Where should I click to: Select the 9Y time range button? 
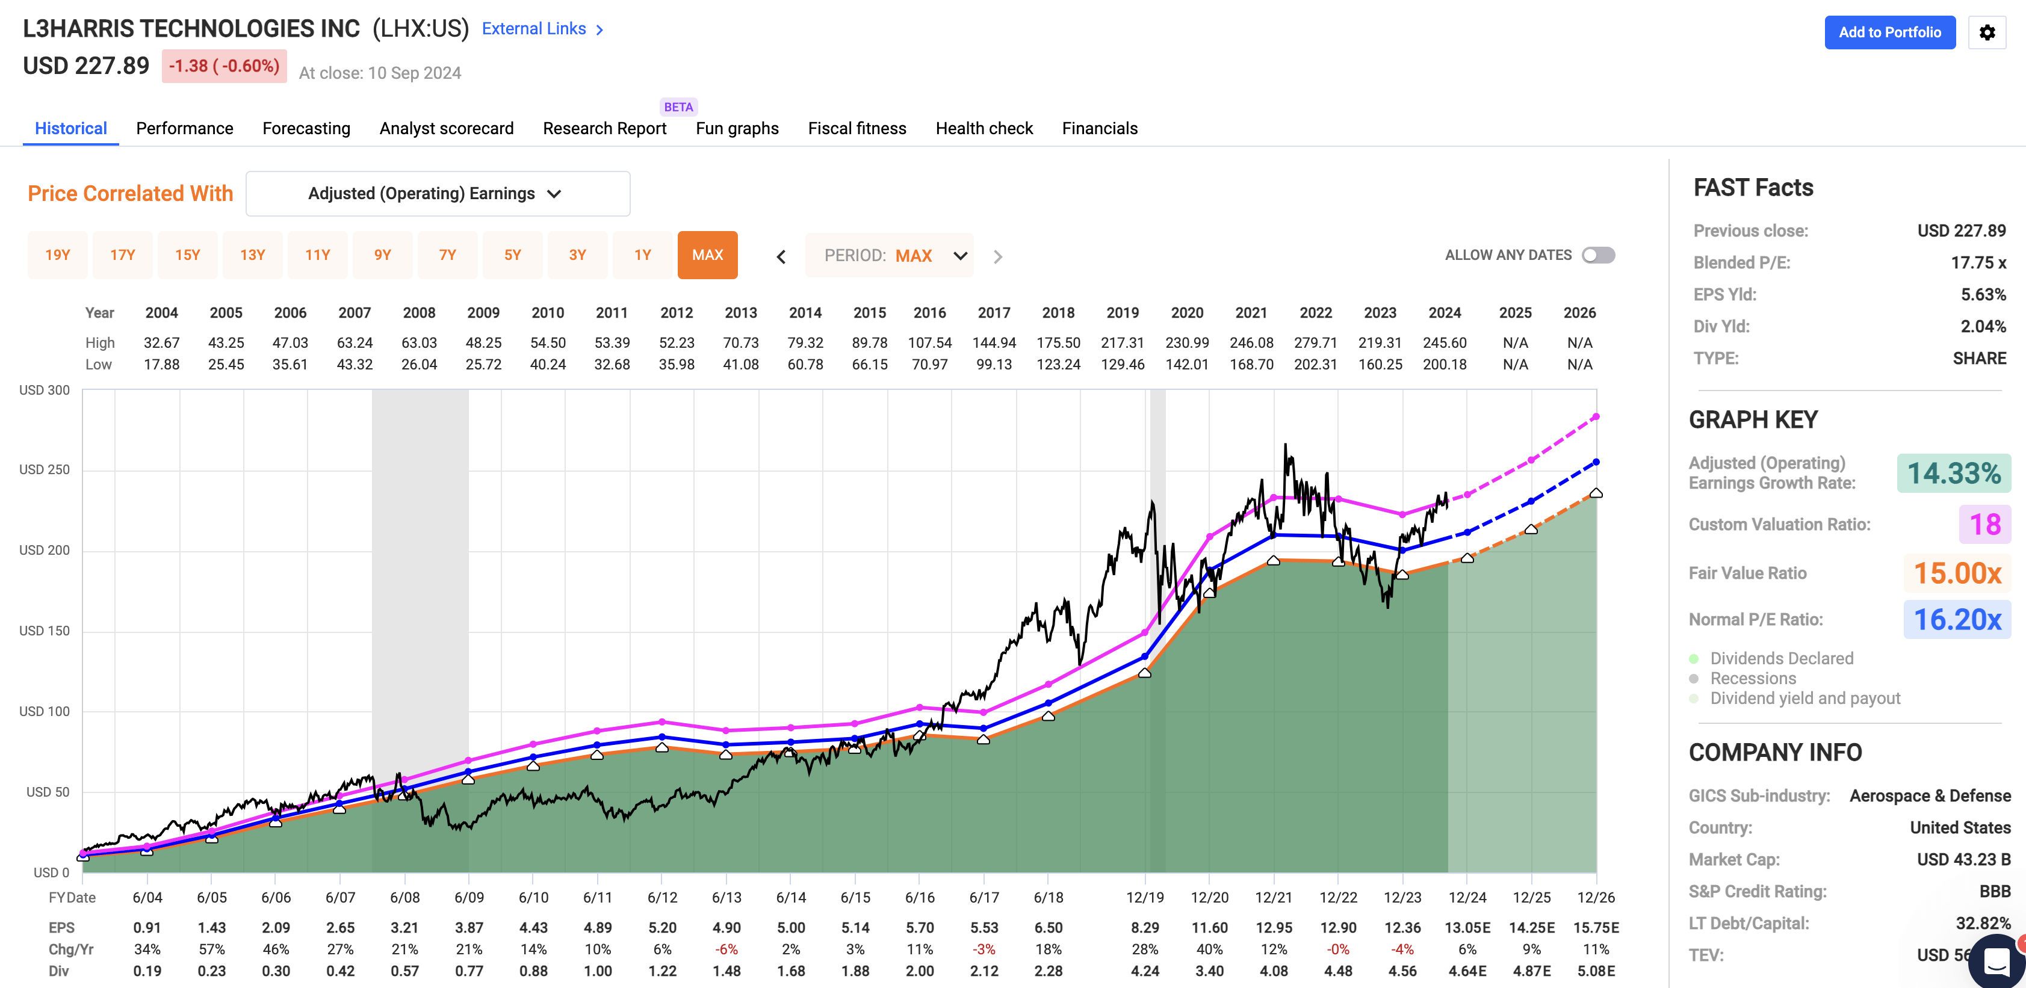tap(382, 255)
